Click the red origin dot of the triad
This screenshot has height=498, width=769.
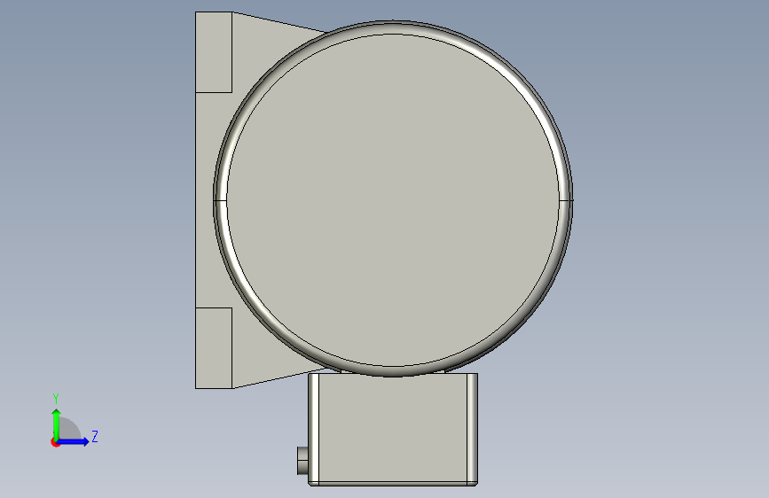55,442
